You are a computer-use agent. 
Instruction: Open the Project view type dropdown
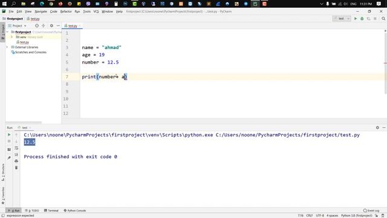point(18,25)
